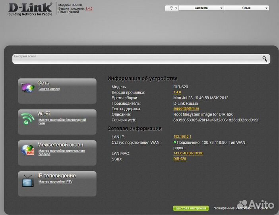The height and width of the screenshot is (215, 279).
Task: Click the Сеть network monitor icon
Action: point(28,88)
